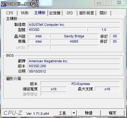Click the PCI-Express version field
Image resolution: width=127 pixels, height=118 pixels.
pyautogui.click(x=80, y=84)
